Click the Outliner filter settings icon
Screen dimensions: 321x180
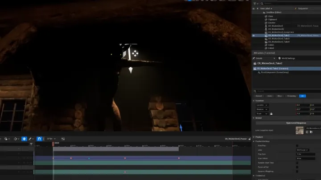255,4
